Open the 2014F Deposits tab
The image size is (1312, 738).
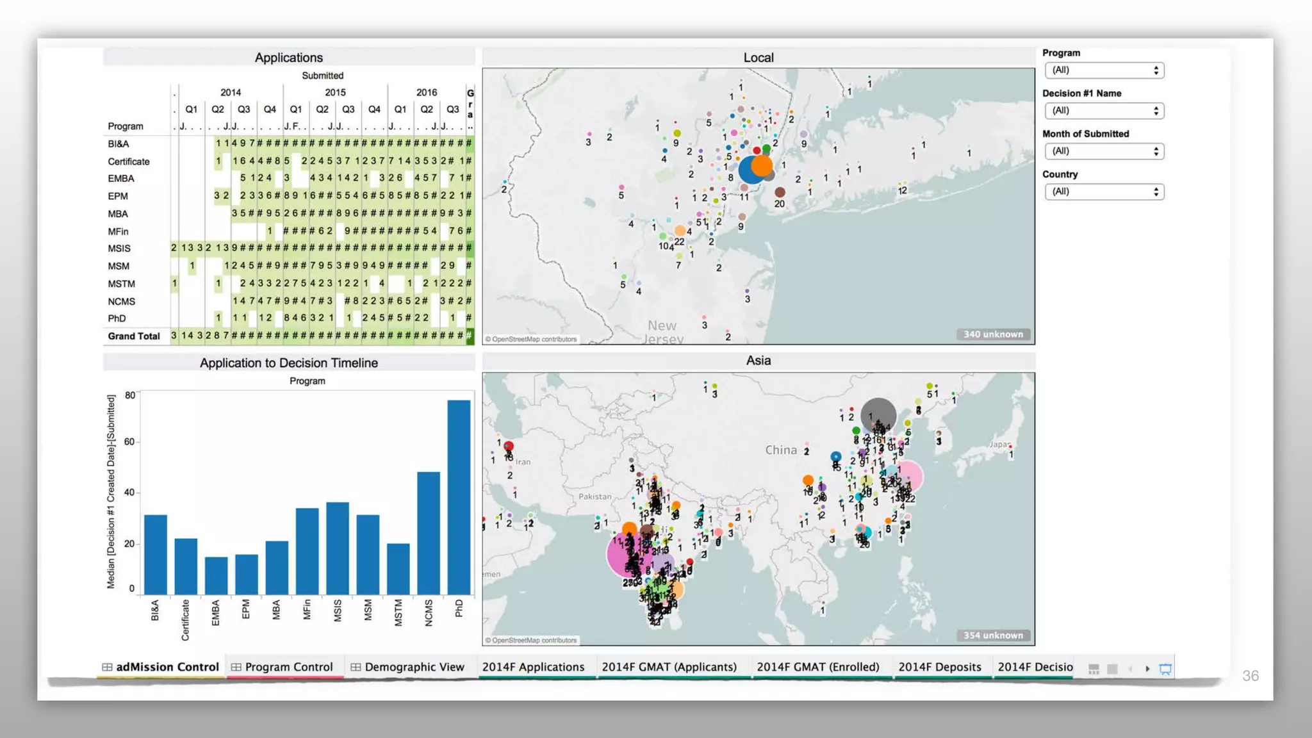coord(939,667)
